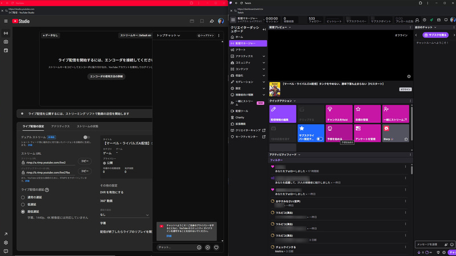The width and height of the screenshot is (456, 256).
Task: Open YouTube chat three-dot options menu
Action: click(x=219, y=35)
